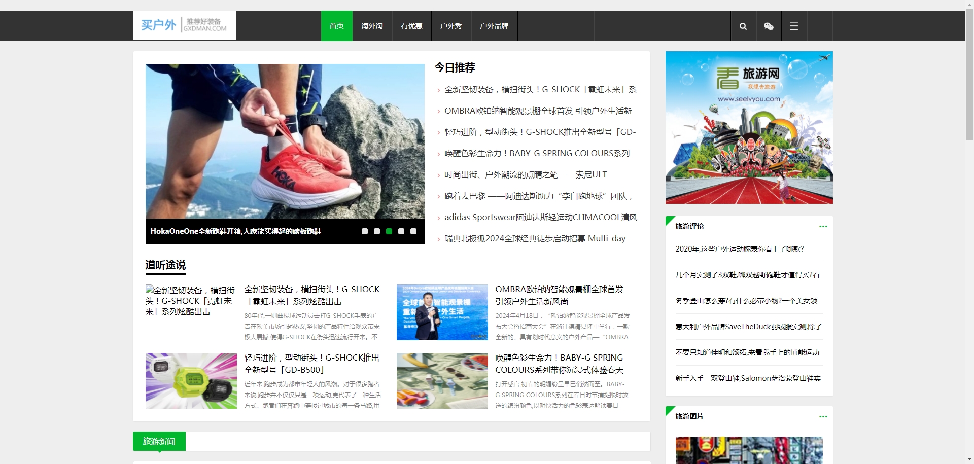Click HokaOneOne carousel caption

pyautogui.click(x=236, y=231)
